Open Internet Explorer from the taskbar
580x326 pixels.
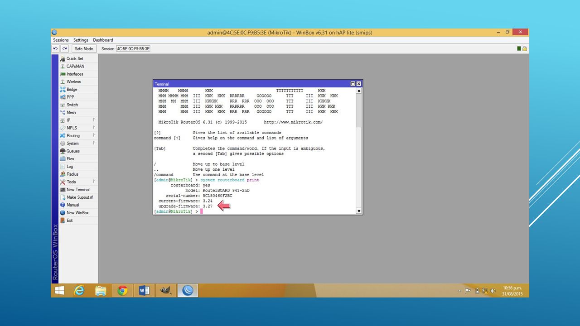[79, 291]
